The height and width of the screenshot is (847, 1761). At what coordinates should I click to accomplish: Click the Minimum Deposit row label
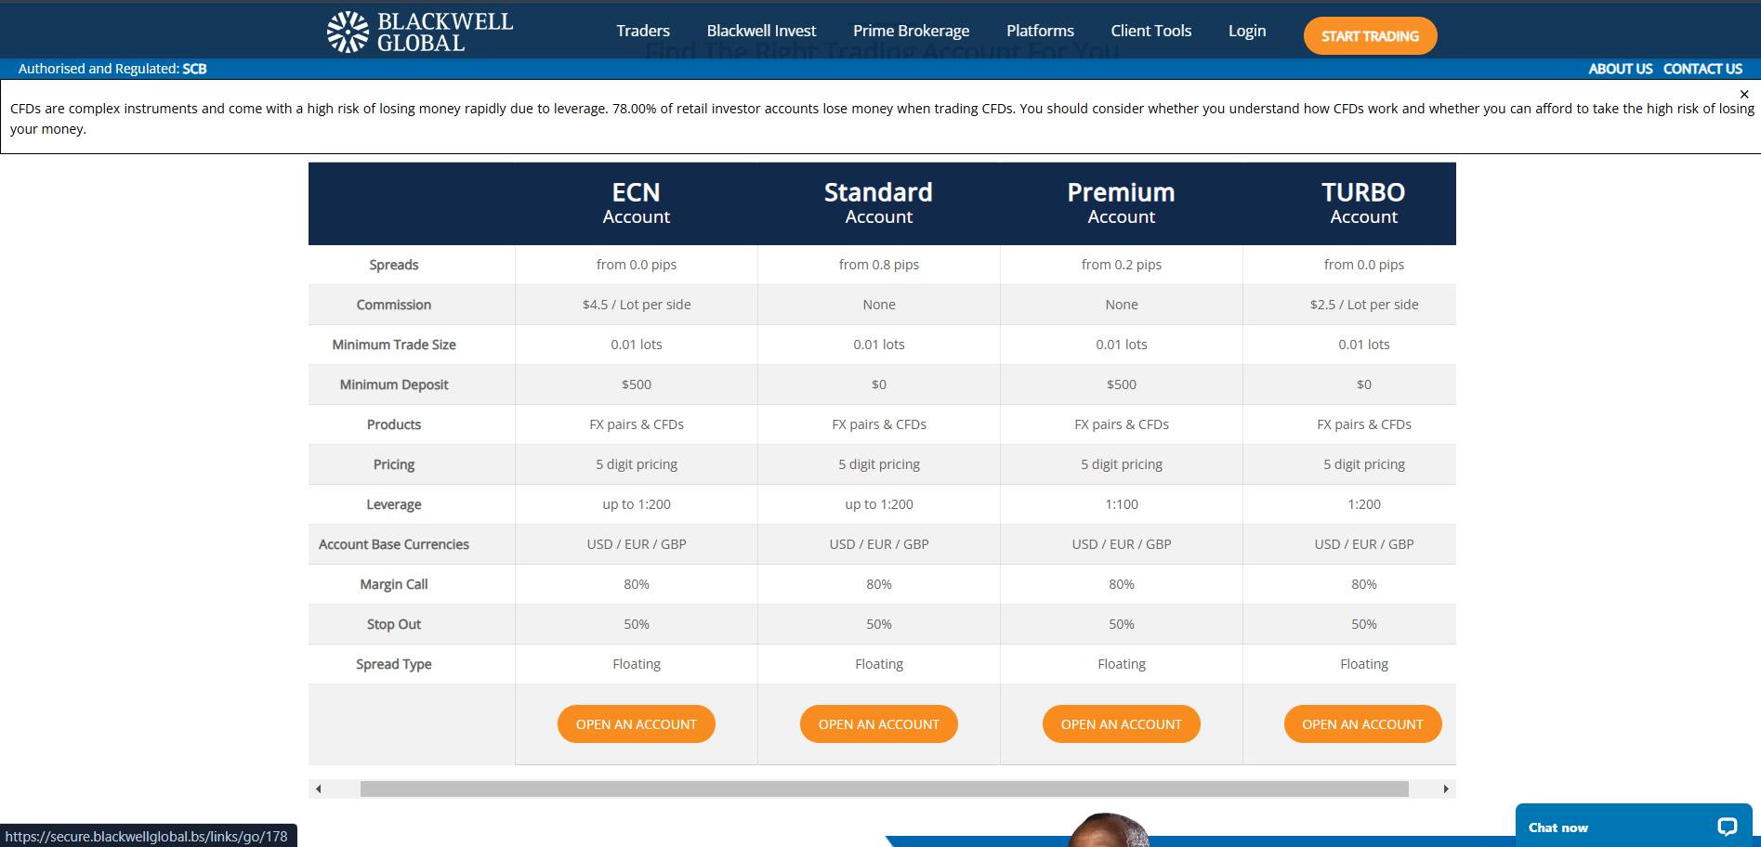[x=394, y=384]
